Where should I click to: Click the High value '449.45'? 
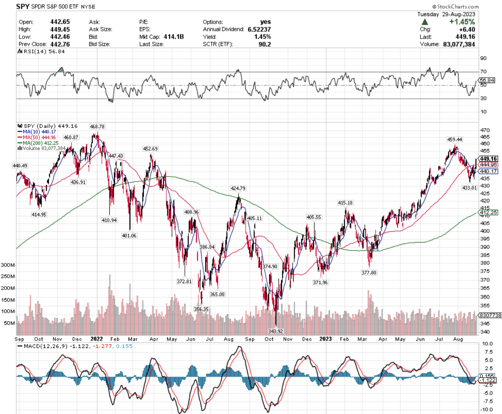tap(60, 29)
